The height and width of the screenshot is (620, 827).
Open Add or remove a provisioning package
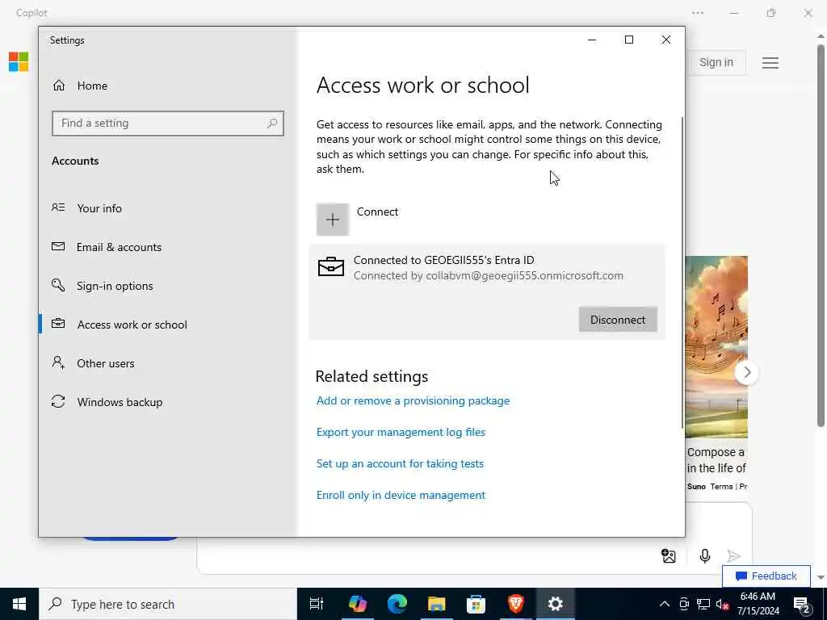(x=413, y=400)
